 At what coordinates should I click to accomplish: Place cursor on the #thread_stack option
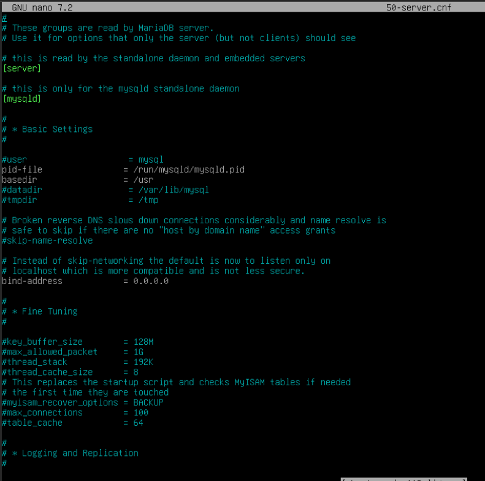coord(34,362)
